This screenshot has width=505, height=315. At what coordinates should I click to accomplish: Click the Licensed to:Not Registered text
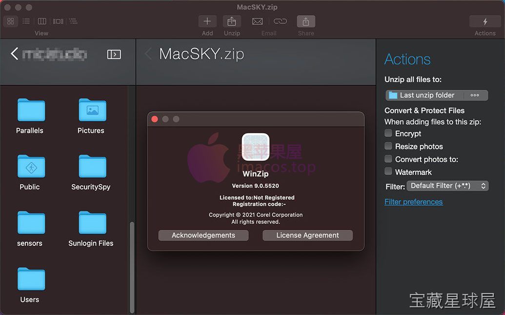257,197
